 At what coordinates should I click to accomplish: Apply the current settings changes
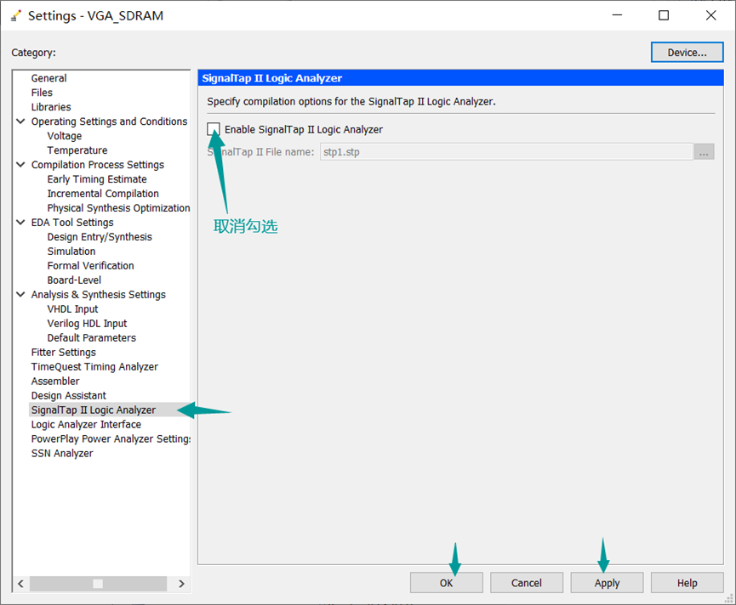[x=606, y=582]
